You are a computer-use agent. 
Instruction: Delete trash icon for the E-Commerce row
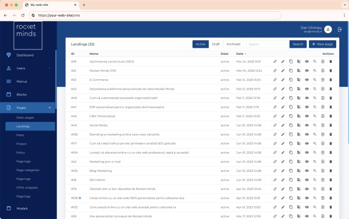coord(331,80)
